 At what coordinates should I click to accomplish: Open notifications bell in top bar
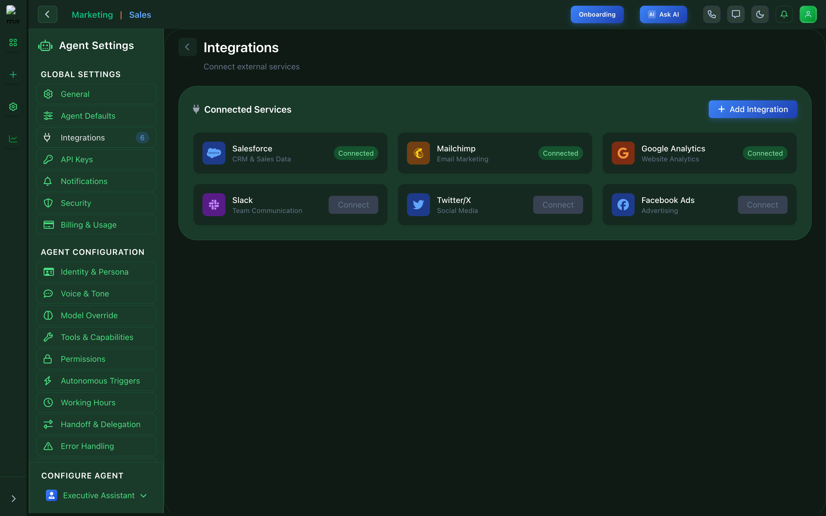(x=784, y=14)
